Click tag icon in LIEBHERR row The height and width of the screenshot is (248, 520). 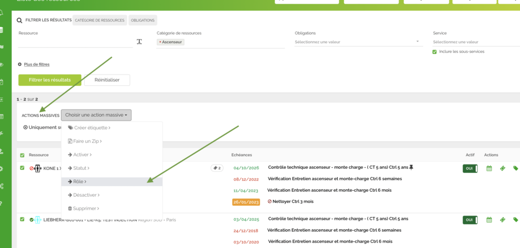click(515, 220)
